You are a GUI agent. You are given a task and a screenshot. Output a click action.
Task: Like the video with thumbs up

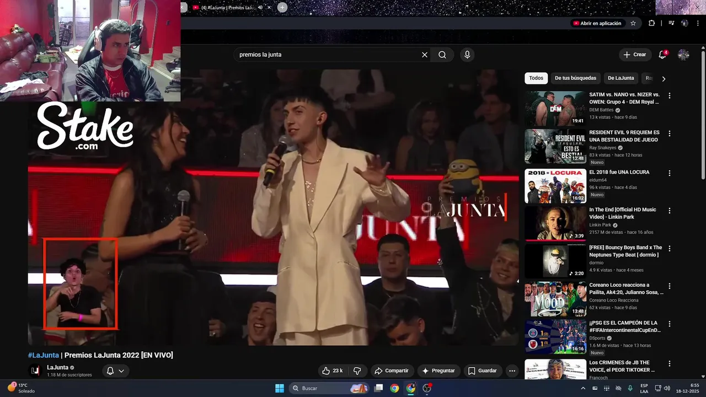pyautogui.click(x=334, y=371)
